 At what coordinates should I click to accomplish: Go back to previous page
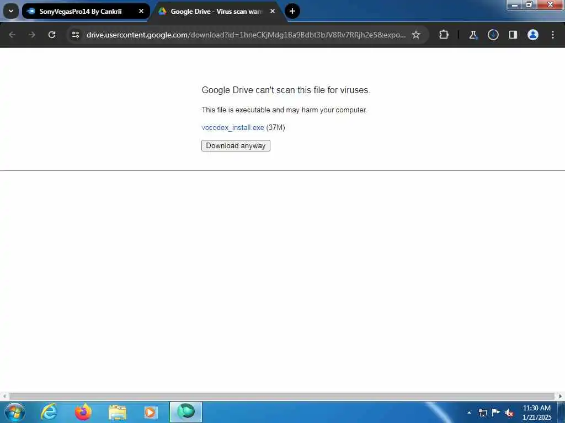pos(12,35)
